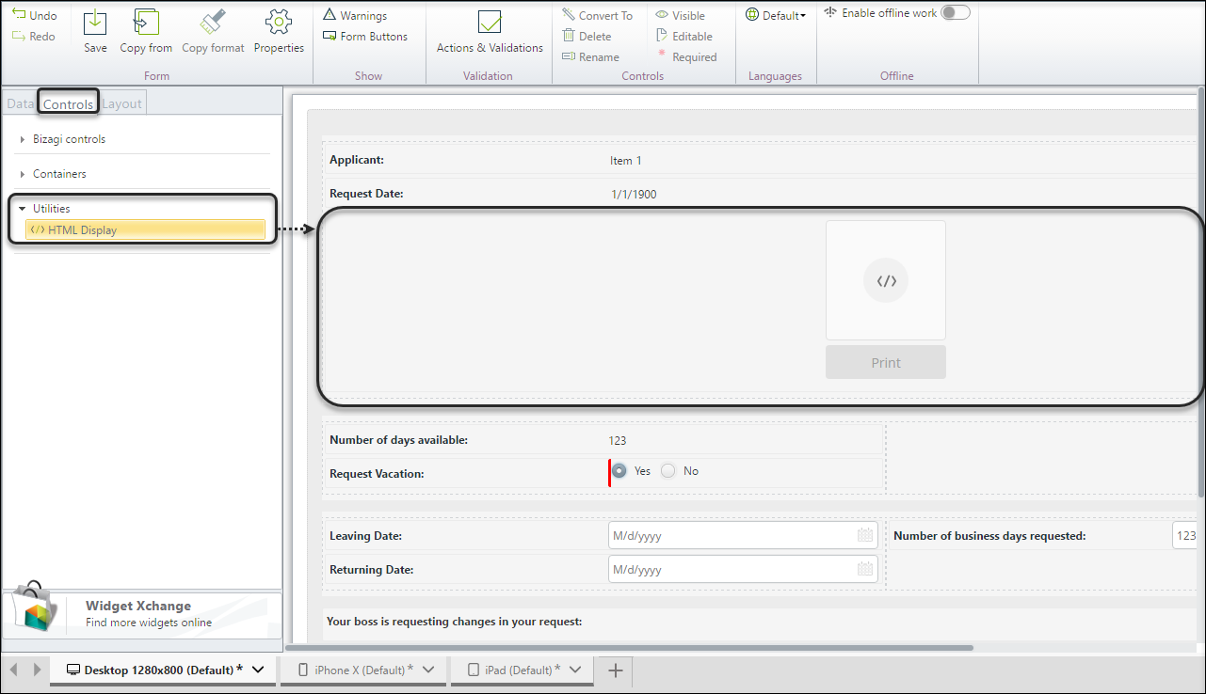
Task: Switch to the Layout tab
Action: [122, 103]
